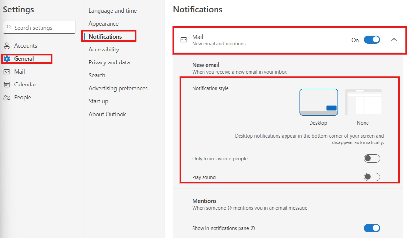The width and height of the screenshot is (409, 238).
Task: Click the search magnifier in Search settings box
Action: [10, 27]
